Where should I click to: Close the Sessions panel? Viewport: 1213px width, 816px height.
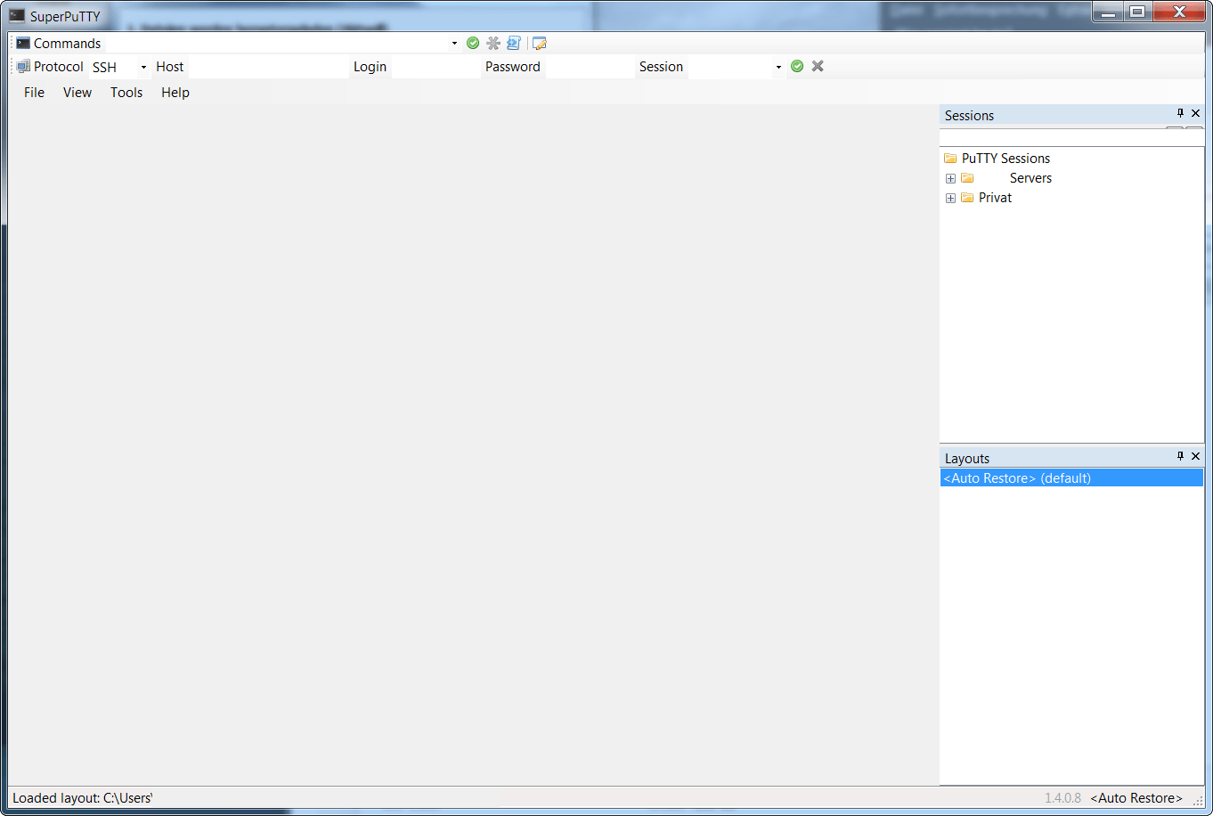tap(1196, 113)
